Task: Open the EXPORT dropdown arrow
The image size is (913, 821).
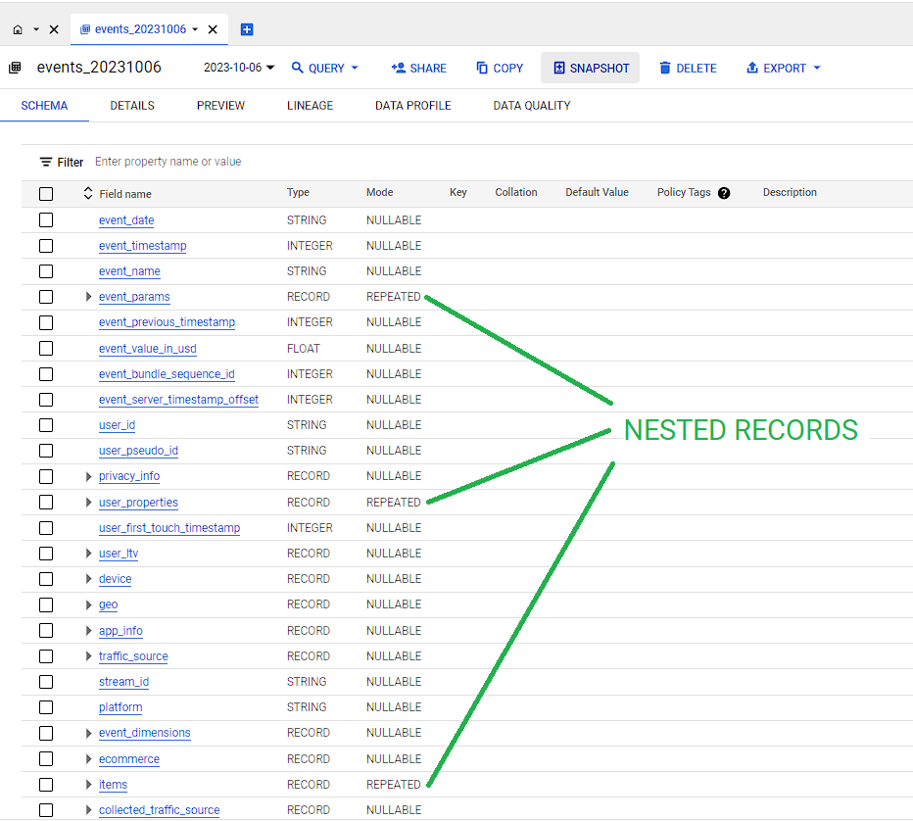Action: pos(817,69)
